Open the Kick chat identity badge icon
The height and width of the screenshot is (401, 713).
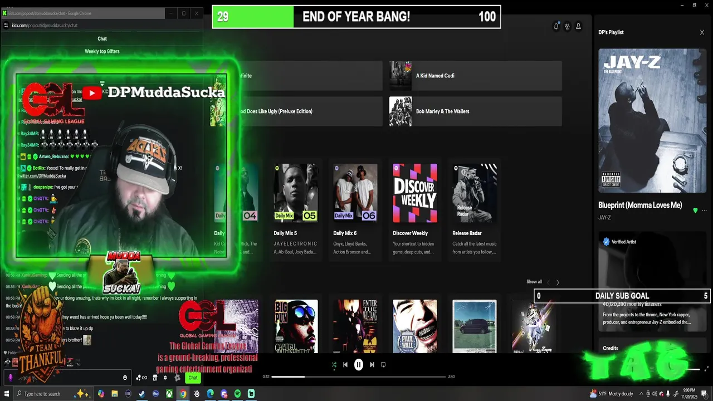(x=177, y=378)
